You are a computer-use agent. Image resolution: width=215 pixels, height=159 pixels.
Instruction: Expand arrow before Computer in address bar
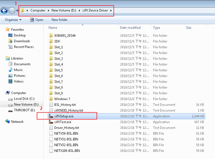click(28, 10)
